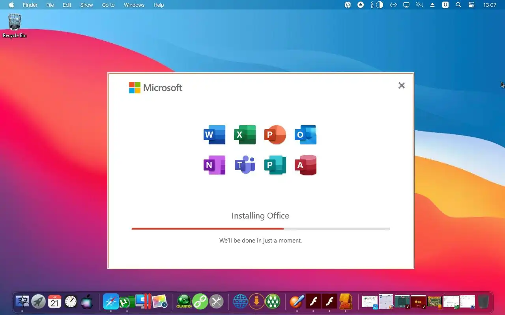Open the Photos image viewer dock icon
505x315 pixels.
pos(159,302)
